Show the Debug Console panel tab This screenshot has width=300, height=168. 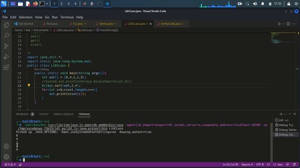[63, 114]
